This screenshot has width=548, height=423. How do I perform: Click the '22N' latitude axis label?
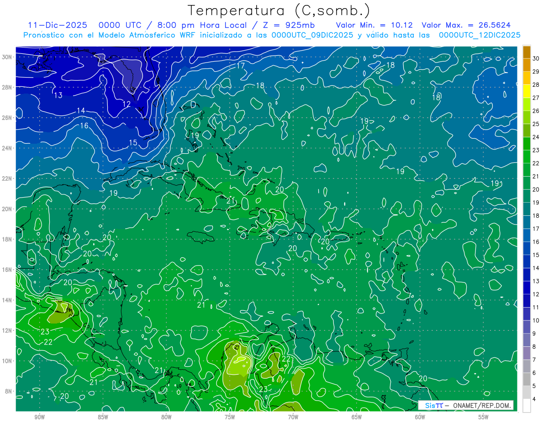click(x=7, y=178)
